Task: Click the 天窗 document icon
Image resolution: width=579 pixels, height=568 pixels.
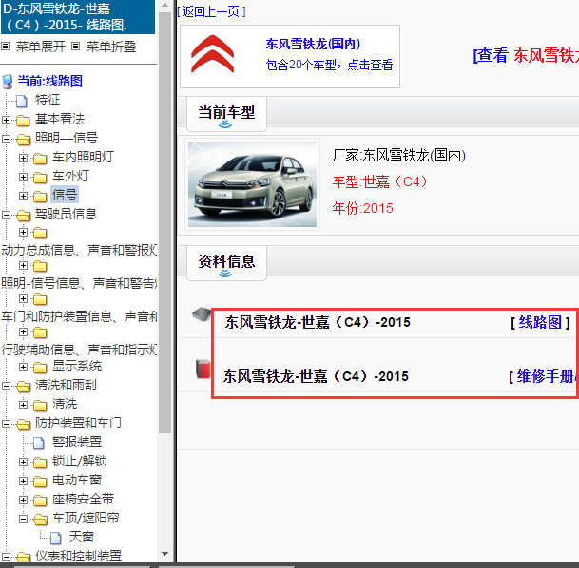Action: (x=56, y=538)
